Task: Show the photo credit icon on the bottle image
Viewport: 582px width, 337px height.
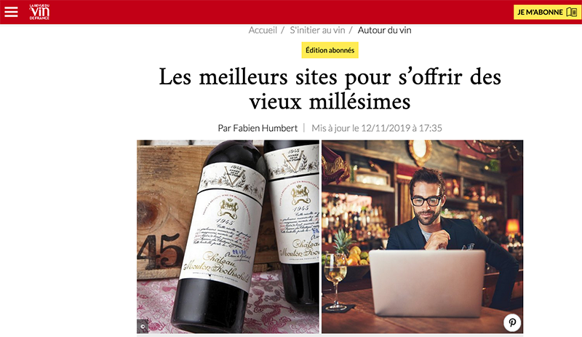Action: (x=143, y=327)
